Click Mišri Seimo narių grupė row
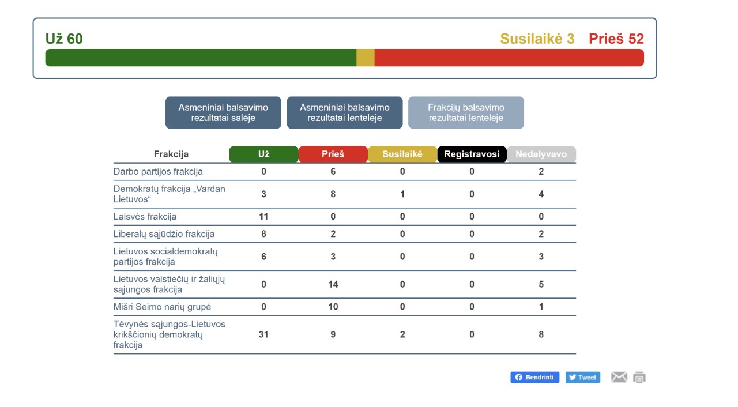The width and height of the screenshot is (738, 407). click(345, 307)
